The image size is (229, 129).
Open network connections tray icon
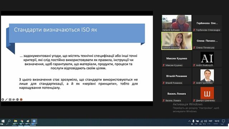coord(201,121)
